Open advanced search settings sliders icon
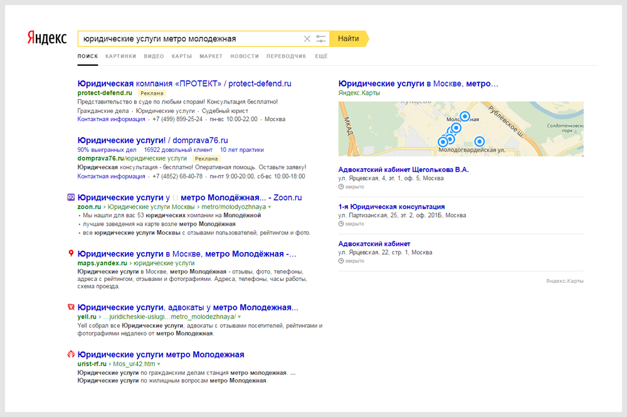This screenshot has height=417, width=627. (320, 39)
